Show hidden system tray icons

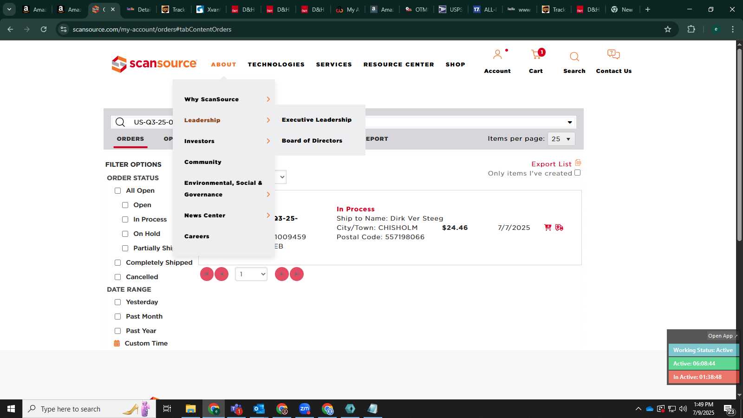pos(638,409)
